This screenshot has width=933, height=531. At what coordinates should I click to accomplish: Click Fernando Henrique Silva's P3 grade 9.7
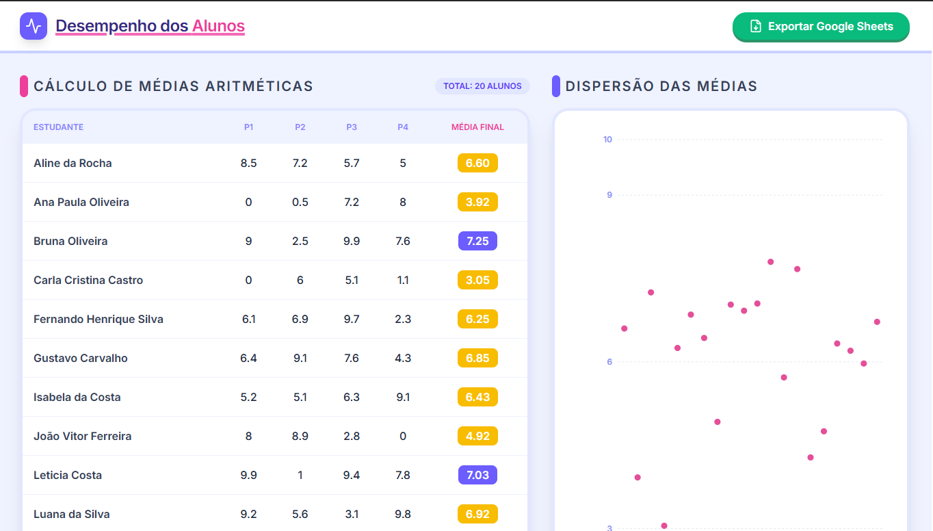point(352,319)
